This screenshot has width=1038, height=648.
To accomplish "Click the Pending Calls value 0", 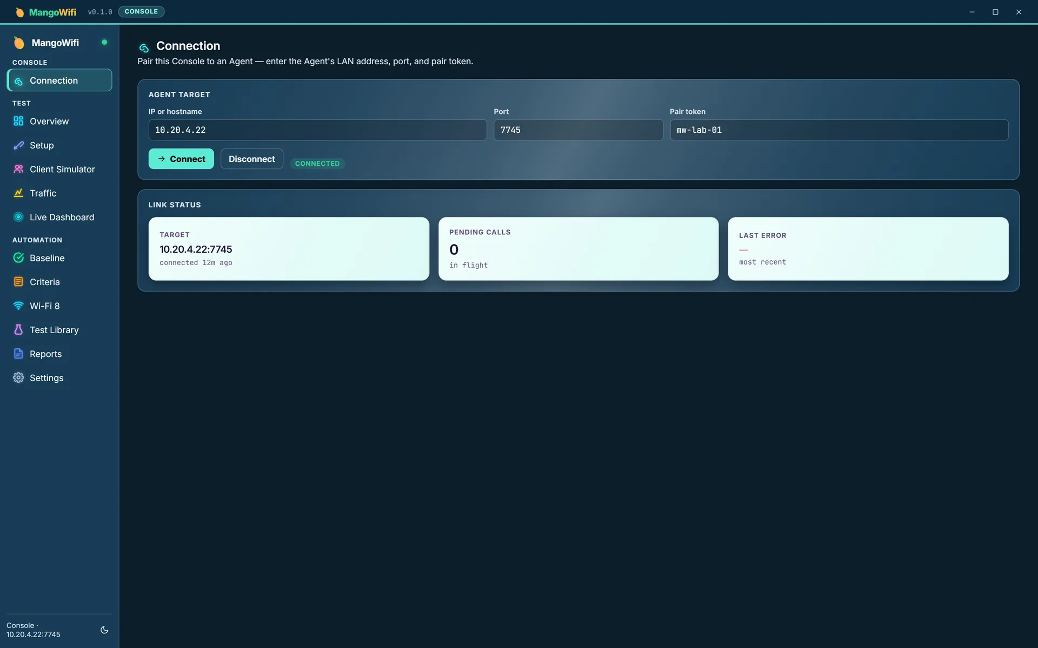I will point(454,249).
